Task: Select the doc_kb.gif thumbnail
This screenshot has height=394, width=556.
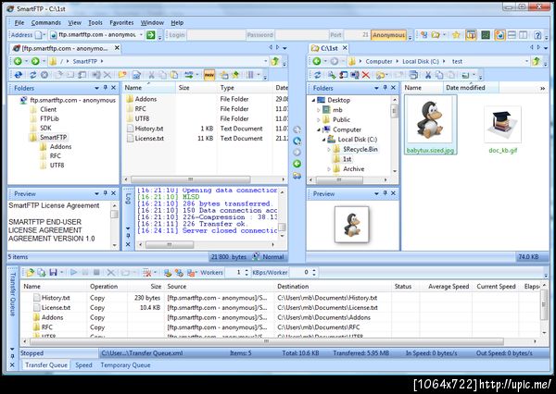Action: point(502,129)
